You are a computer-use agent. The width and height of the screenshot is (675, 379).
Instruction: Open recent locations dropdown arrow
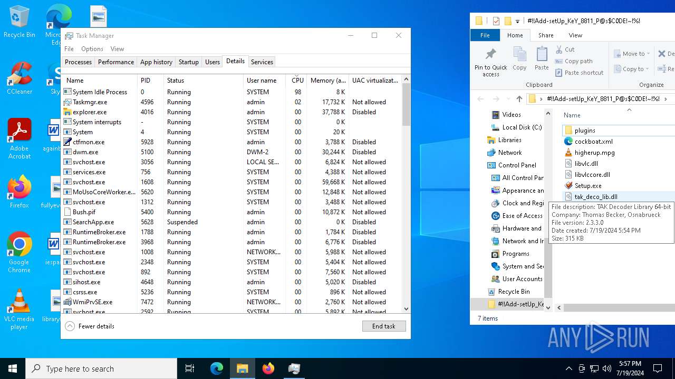[508, 99]
